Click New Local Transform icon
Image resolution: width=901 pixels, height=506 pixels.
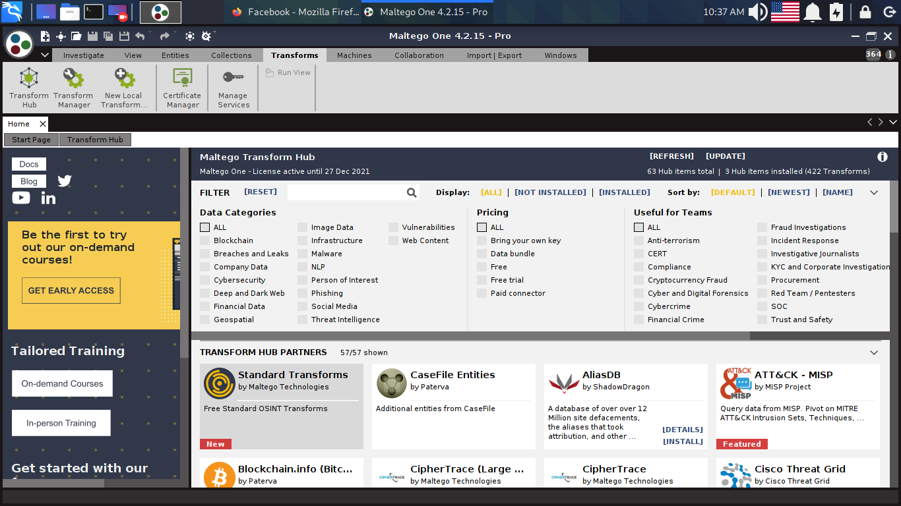point(124,87)
